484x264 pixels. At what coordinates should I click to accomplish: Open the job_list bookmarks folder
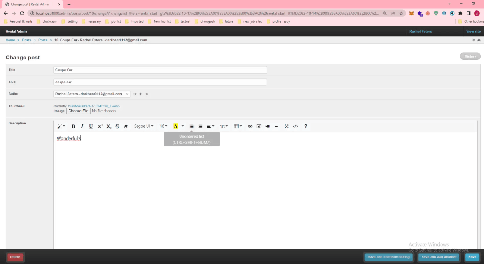click(113, 22)
